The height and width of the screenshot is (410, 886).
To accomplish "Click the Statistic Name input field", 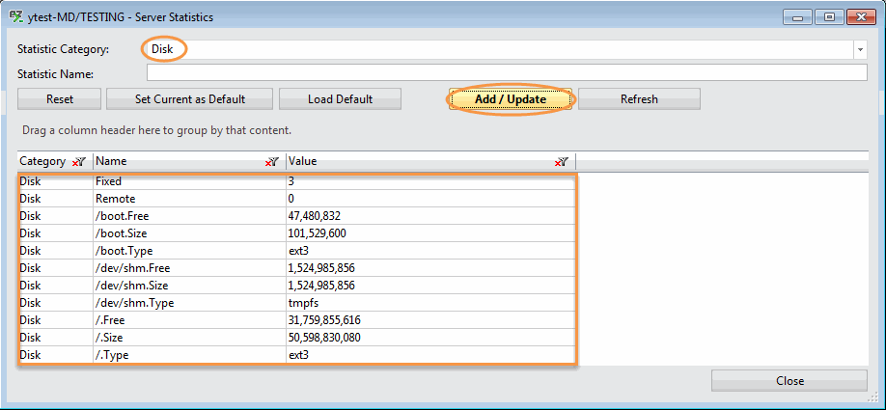I will click(507, 72).
